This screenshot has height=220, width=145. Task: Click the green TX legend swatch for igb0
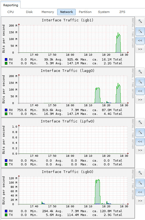[x=6, y=215]
